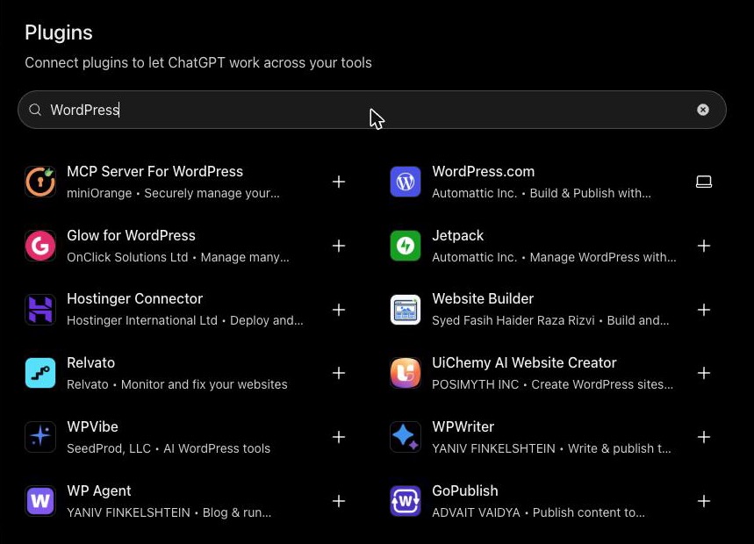The image size is (754, 544).
Task: Open the Jetpack plugin title
Action: (x=458, y=235)
